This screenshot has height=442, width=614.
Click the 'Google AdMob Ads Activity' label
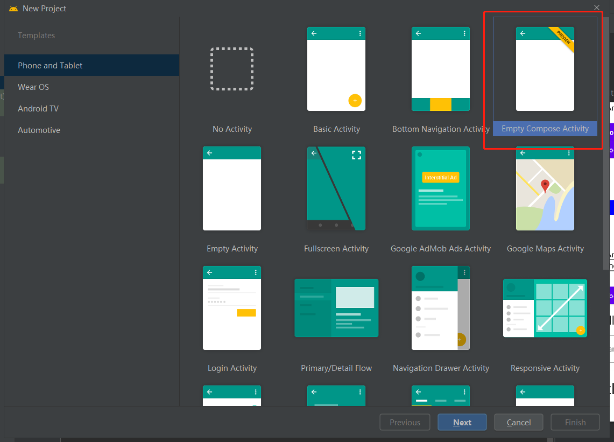[x=441, y=248]
